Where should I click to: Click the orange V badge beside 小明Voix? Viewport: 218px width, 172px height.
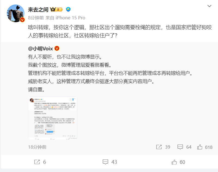[57, 48]
